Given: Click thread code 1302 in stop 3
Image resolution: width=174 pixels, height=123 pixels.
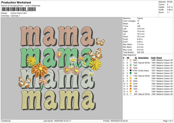Looking at the screenshot, I should (x=153, y=65).
